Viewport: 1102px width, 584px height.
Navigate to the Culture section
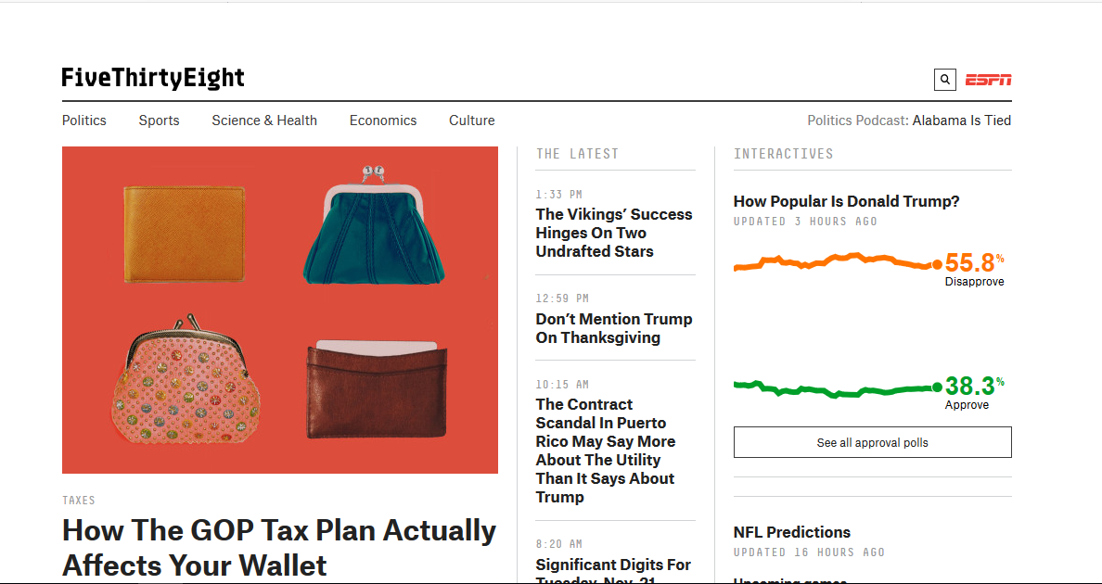[472, 121]
